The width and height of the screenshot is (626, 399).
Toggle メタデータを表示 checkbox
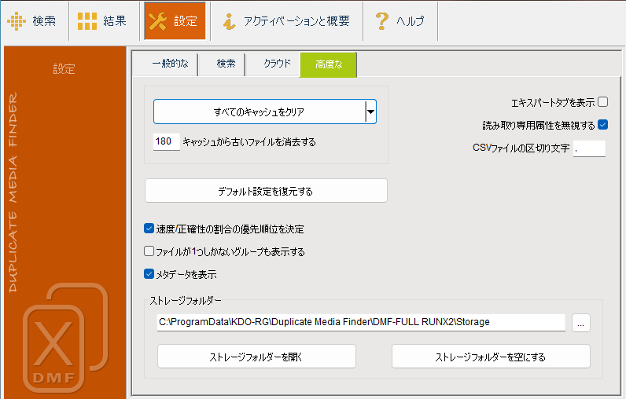pyautogui.click(x=149, y=274)
